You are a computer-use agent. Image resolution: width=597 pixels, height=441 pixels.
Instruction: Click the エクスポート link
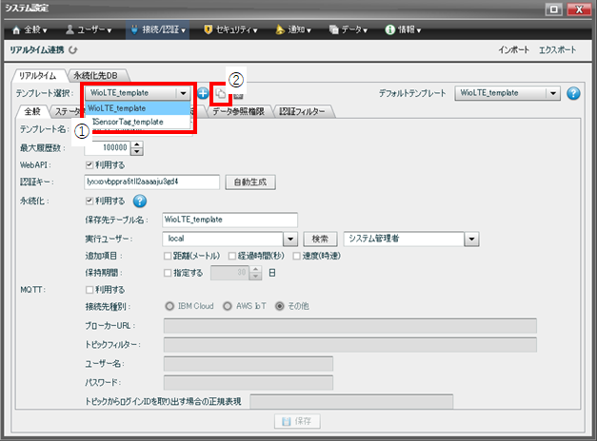pos(557,50)
